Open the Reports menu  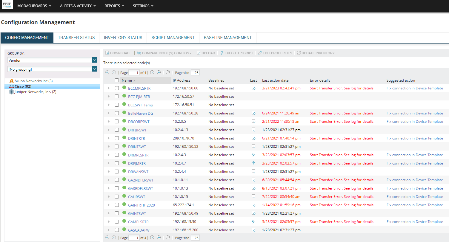114,6
